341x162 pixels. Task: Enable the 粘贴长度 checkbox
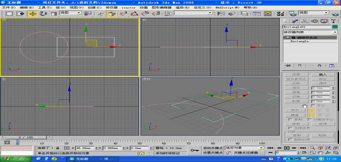290,139
